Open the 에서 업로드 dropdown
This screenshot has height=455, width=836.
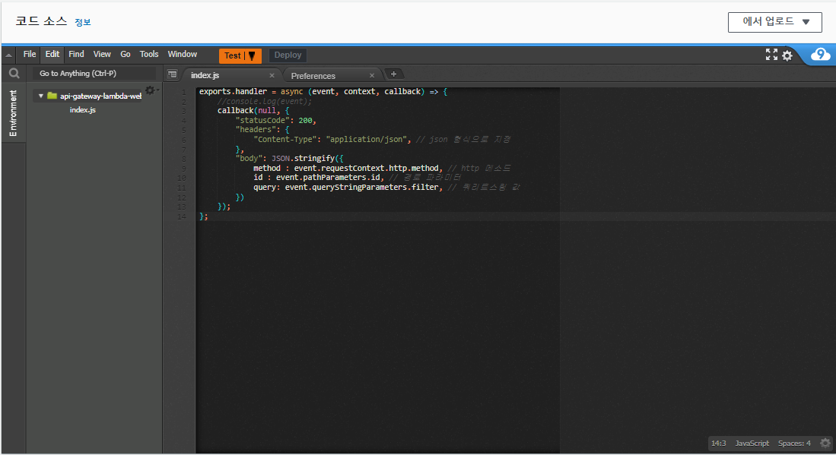pyautogui.click(x=775, y=22)
